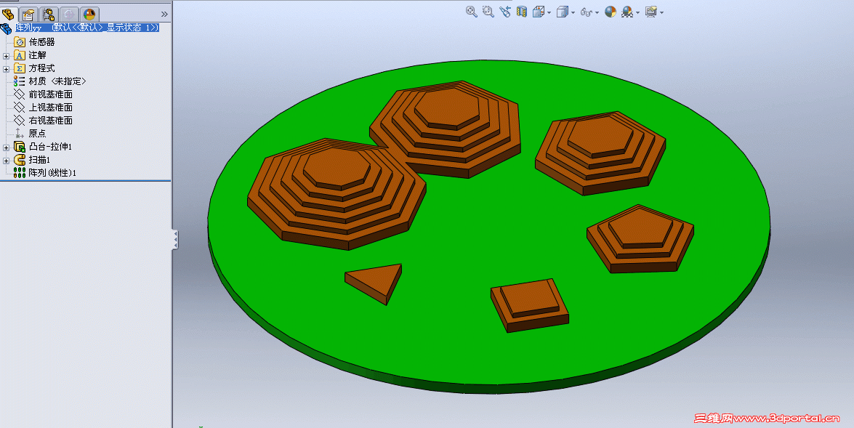Click the Previous View icon

click(505, 12)
